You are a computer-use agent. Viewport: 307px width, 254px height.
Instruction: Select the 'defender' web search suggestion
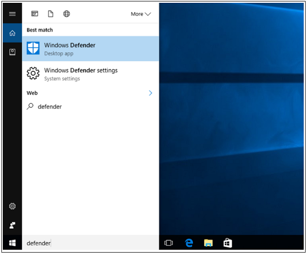click(x=91, y=106)
